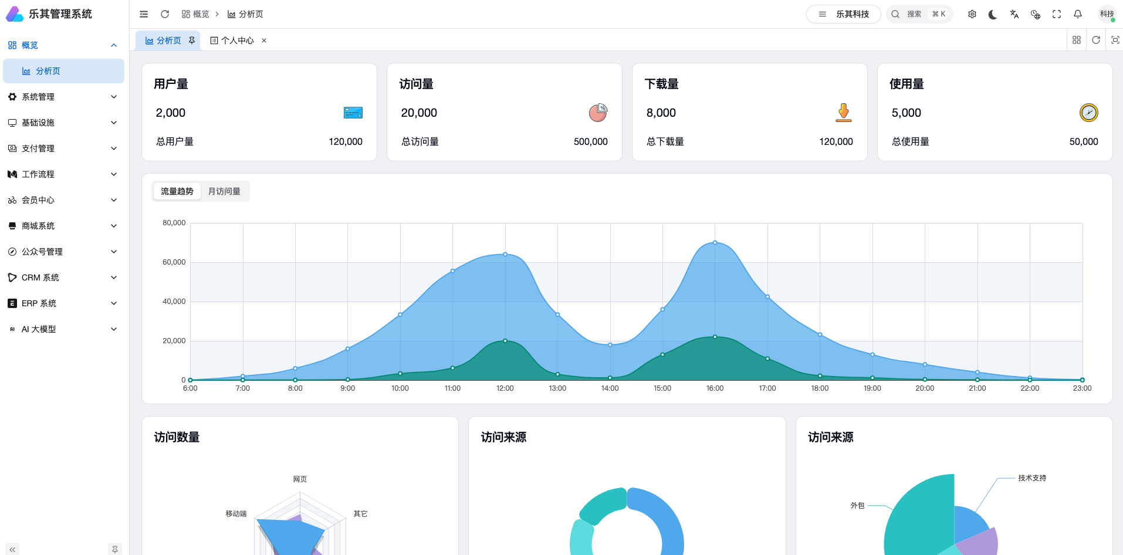1123x555 pixels.
Task: Open the tab layout grid icon
Action: click(x=1077, y=40)
